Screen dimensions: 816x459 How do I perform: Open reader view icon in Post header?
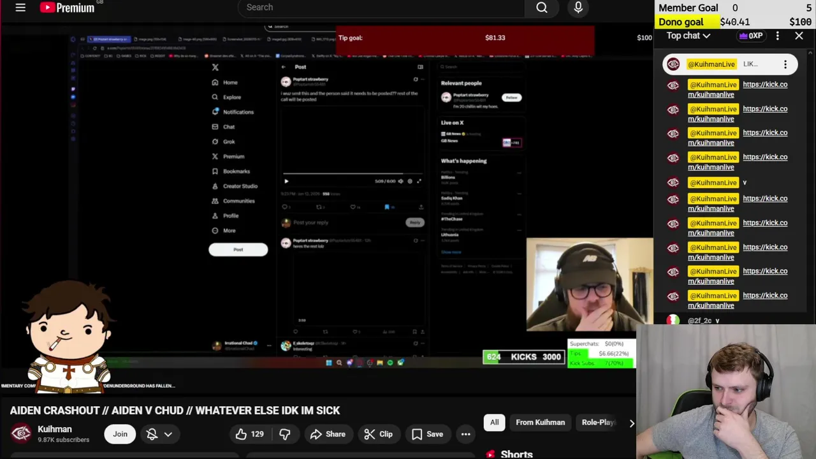(420, 67)
